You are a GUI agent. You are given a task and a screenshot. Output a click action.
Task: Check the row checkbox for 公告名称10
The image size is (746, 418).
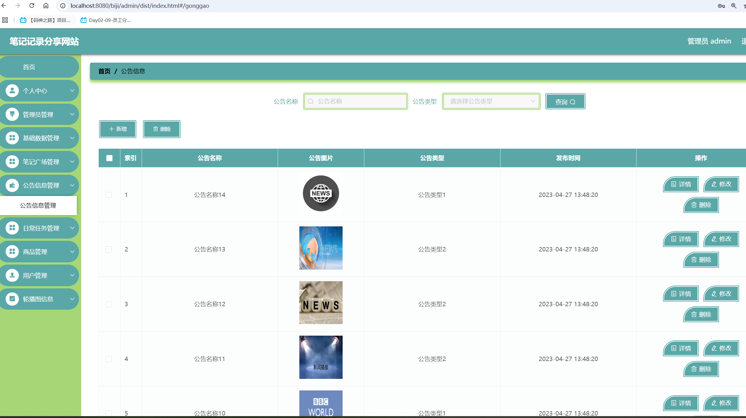109,413
